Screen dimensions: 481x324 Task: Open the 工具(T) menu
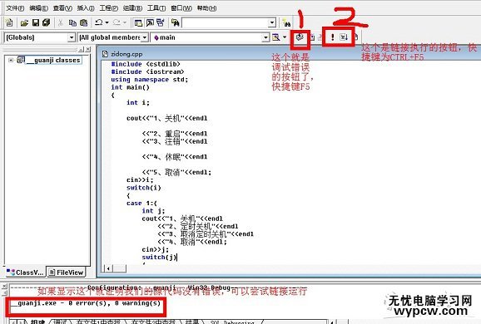[x=156, y=8]
